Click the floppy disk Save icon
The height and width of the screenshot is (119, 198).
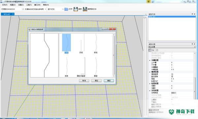tap(76, 9)
